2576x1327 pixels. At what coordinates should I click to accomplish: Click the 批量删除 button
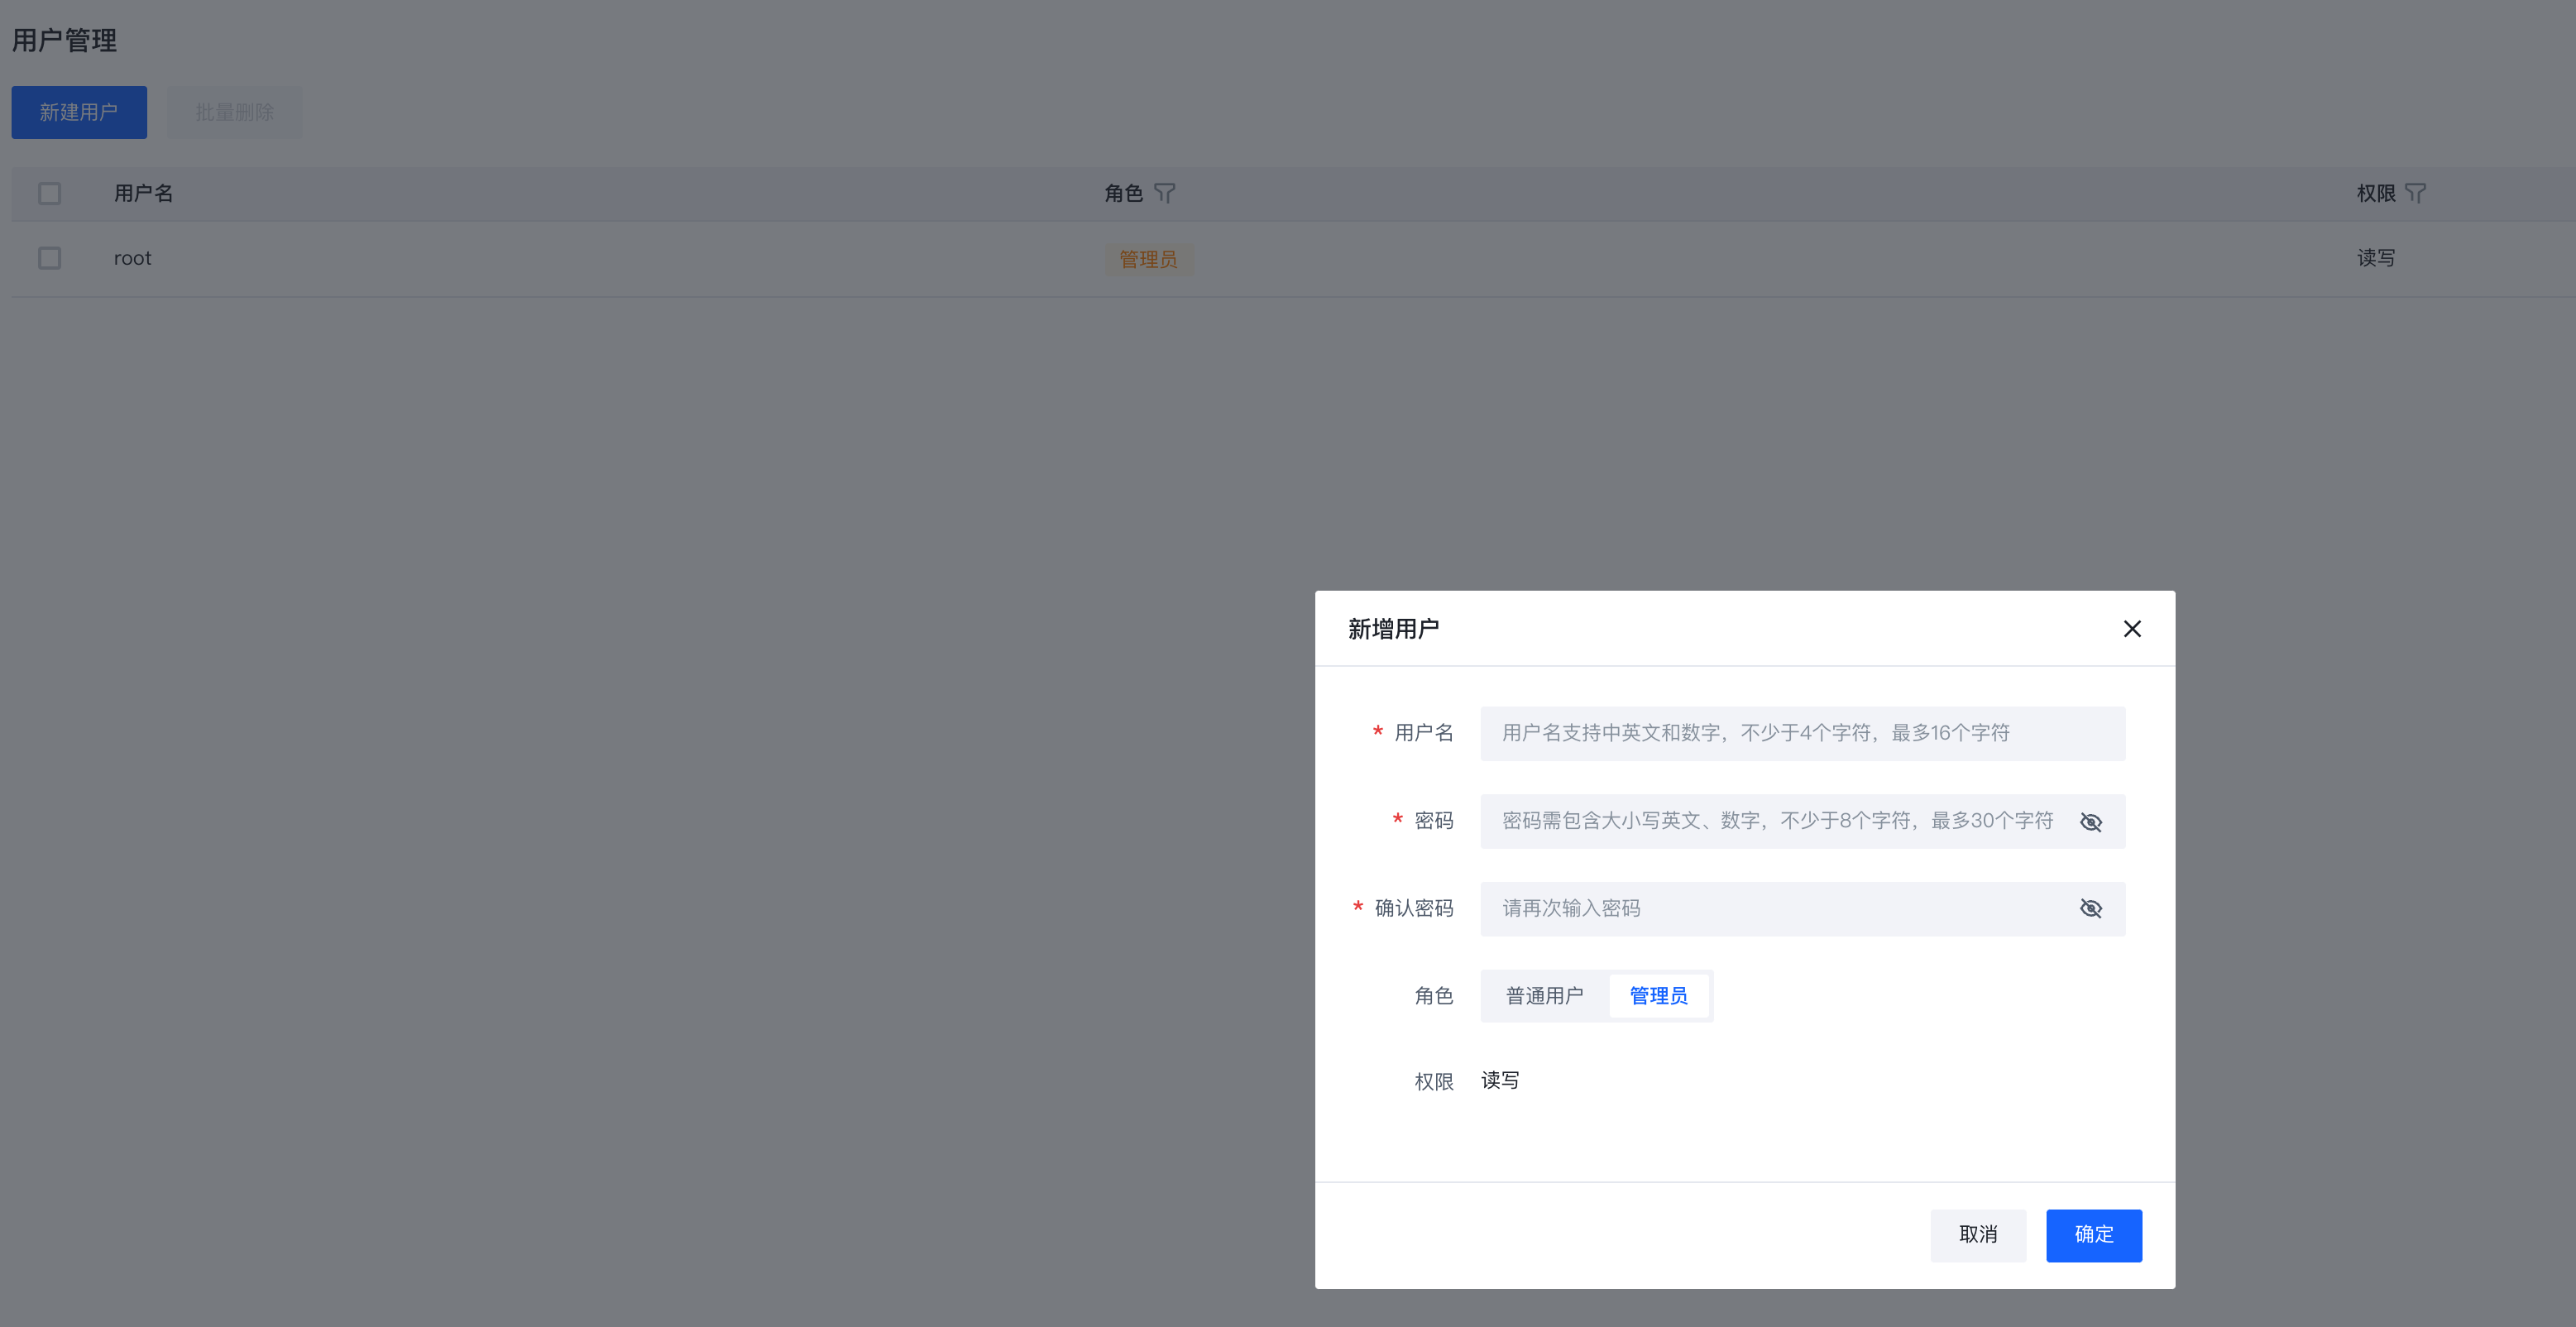pyautogui.click(x=234, y=112)
